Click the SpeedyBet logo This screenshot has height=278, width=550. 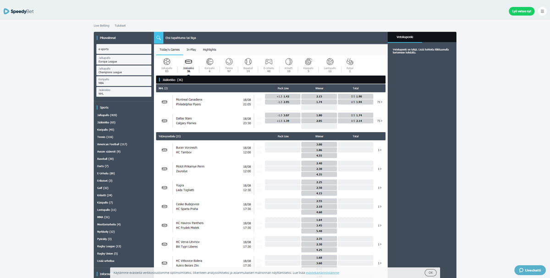click(x=18, y=11)
